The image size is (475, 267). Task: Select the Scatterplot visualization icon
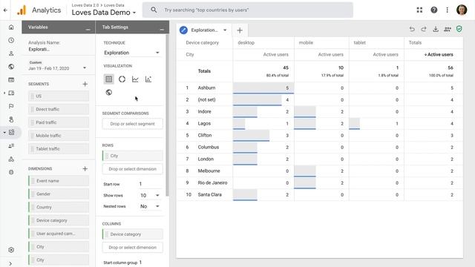point(148,79)
